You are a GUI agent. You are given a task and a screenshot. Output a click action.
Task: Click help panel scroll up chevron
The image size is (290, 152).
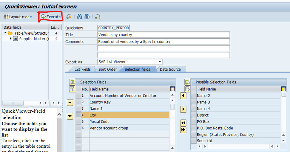point(59,115)
